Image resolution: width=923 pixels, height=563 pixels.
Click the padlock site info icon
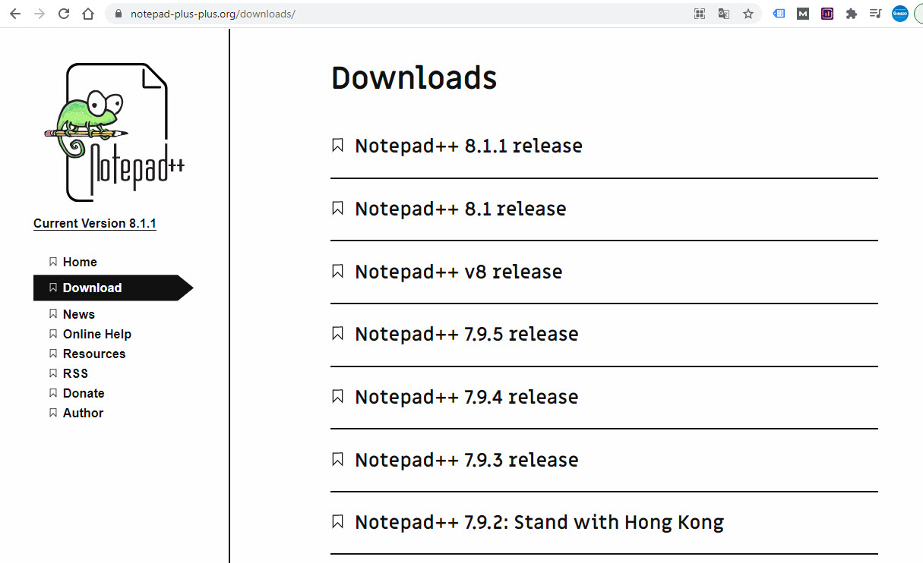tap(118, 14)
